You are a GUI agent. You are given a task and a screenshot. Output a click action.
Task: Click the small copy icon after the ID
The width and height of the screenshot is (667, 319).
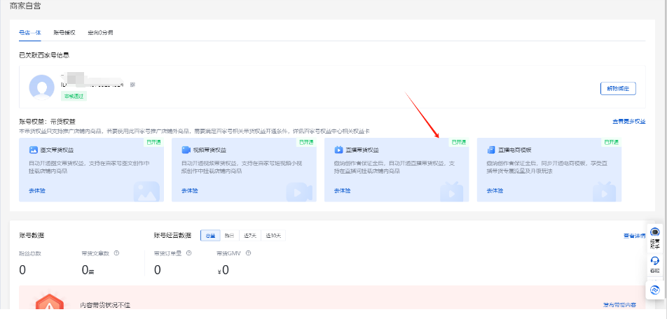[x=132, y=85]
